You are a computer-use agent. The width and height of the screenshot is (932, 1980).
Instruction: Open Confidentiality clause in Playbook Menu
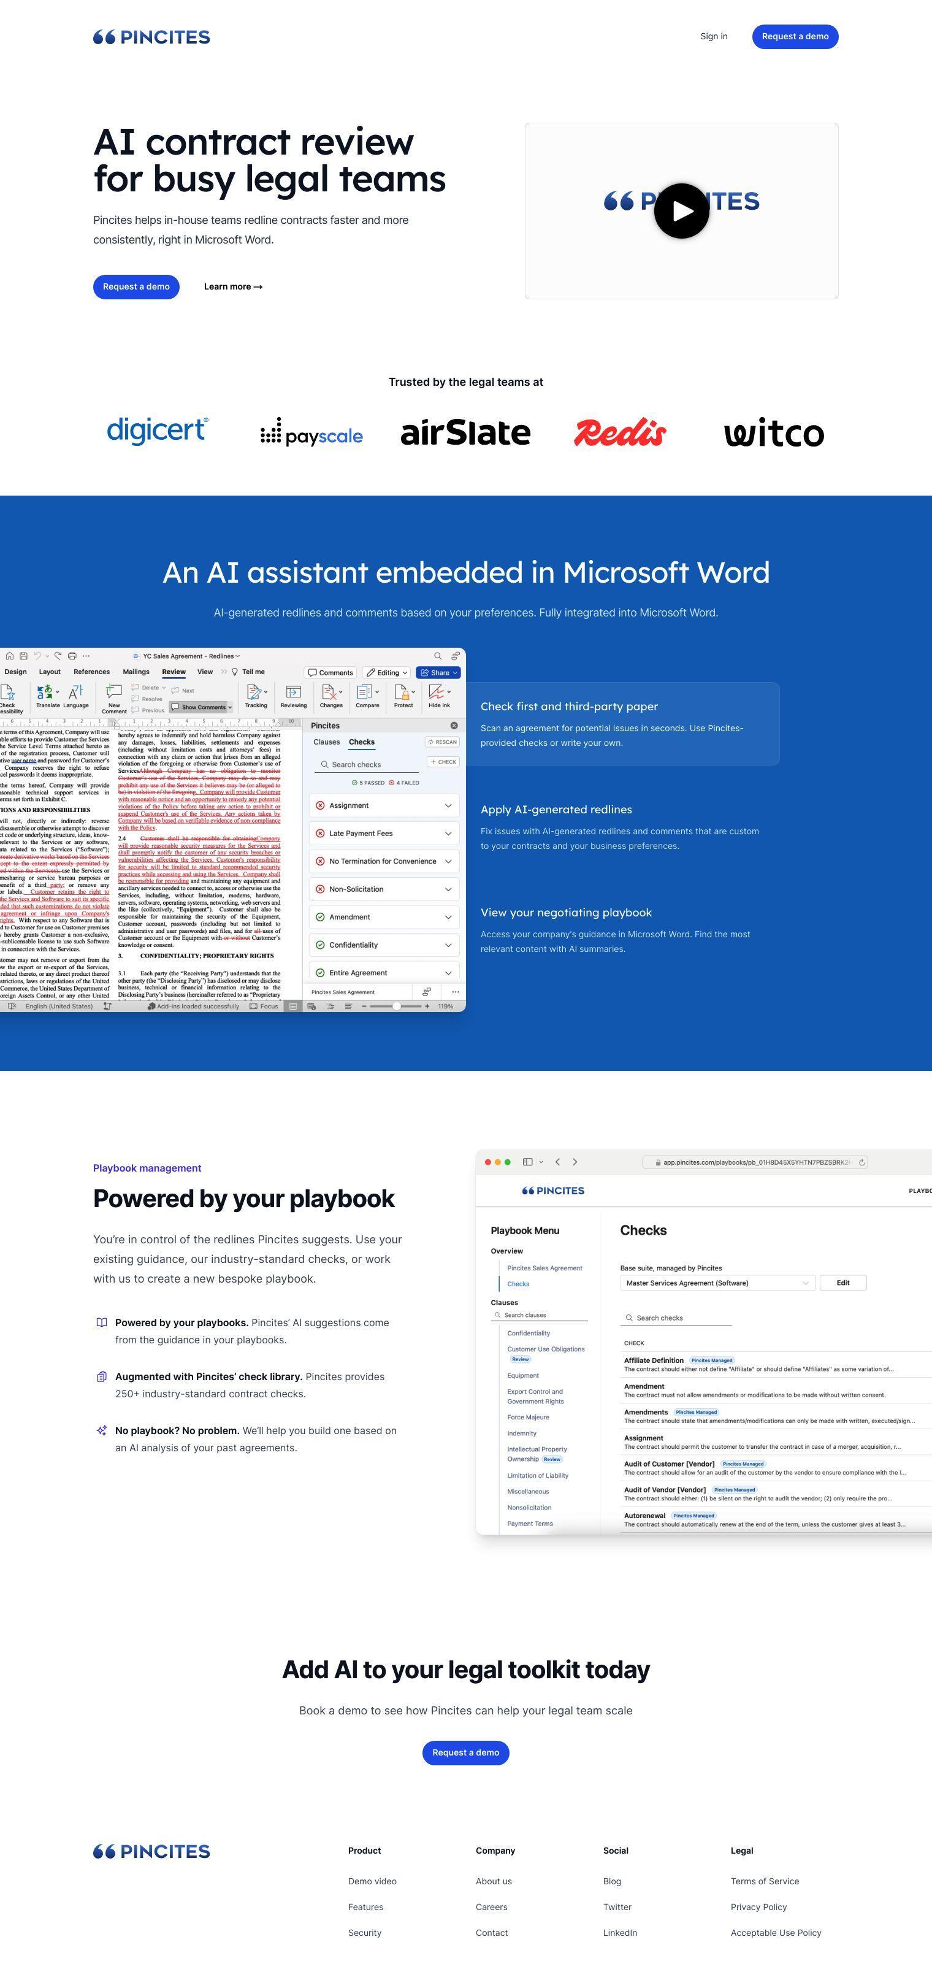(x=529, y=1333)
